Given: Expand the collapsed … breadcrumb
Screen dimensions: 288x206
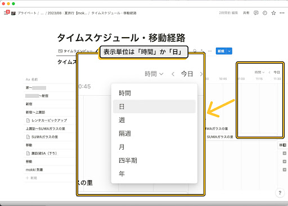Looking at the screenshot, I should (x=42, y=13).
